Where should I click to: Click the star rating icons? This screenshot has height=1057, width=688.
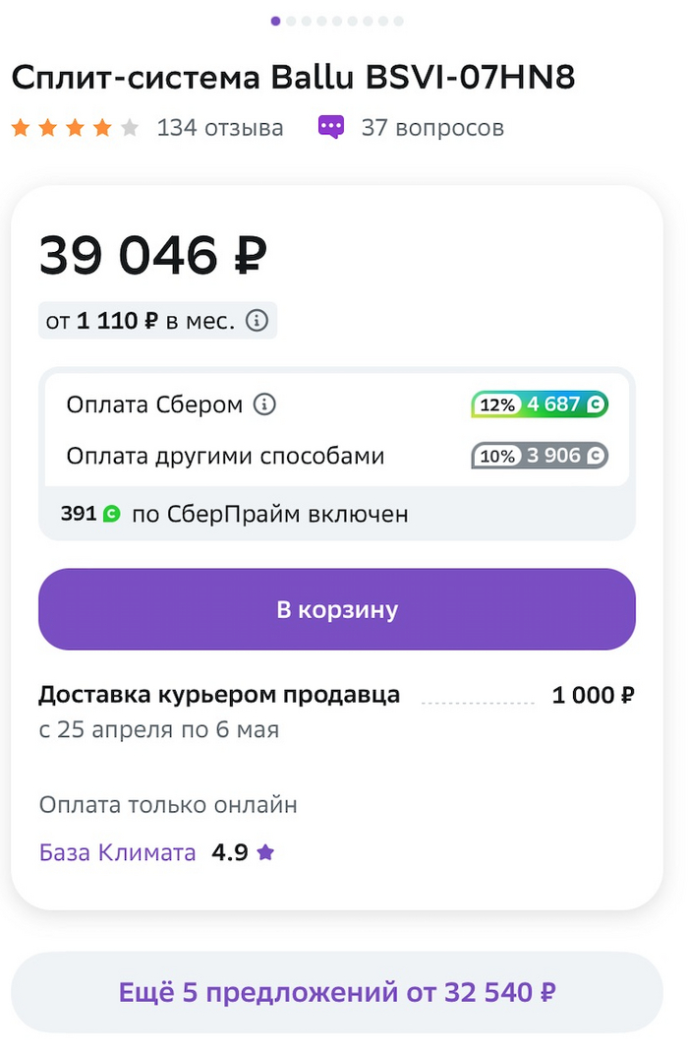point(75,127)
